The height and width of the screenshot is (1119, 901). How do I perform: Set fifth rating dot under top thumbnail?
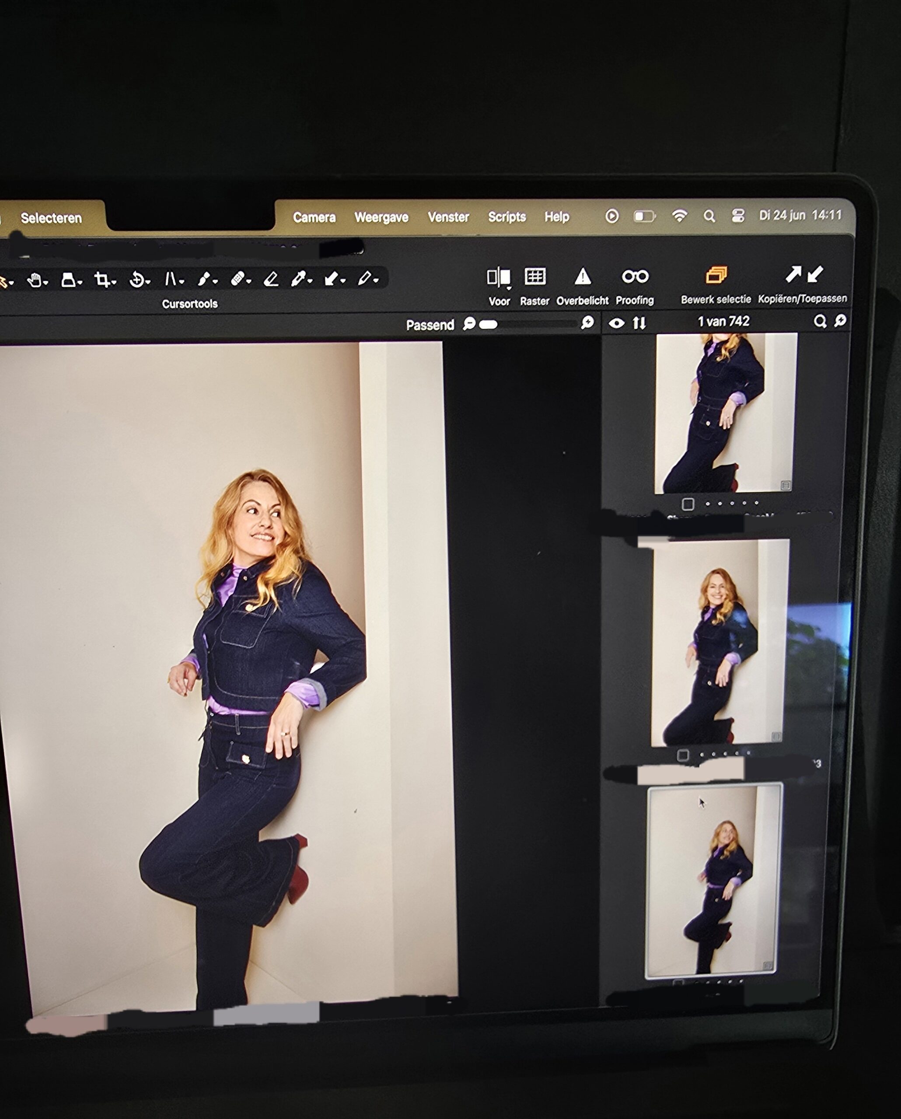[757, 502]
